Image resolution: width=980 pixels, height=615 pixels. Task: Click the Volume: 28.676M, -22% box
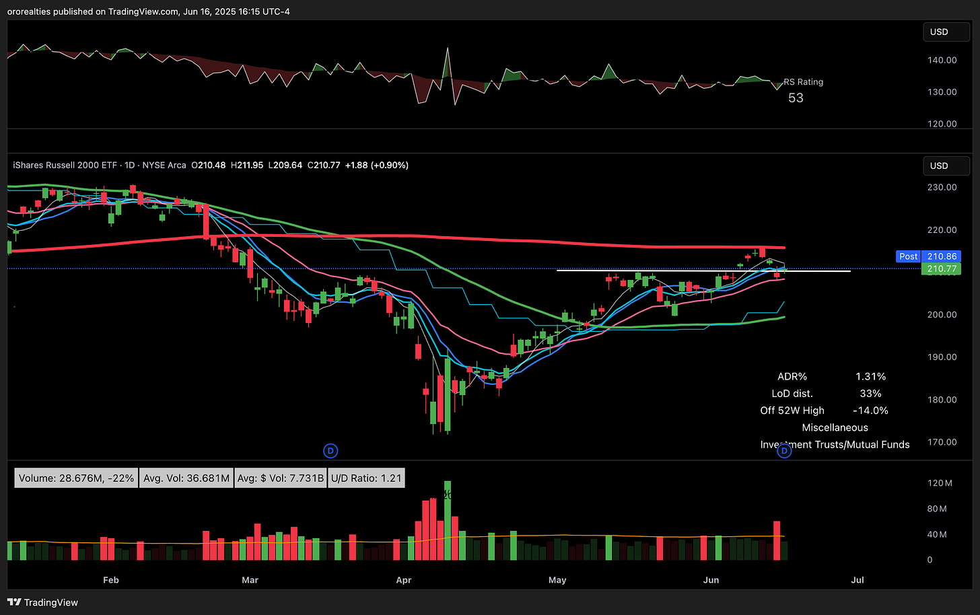pos(76,478)
